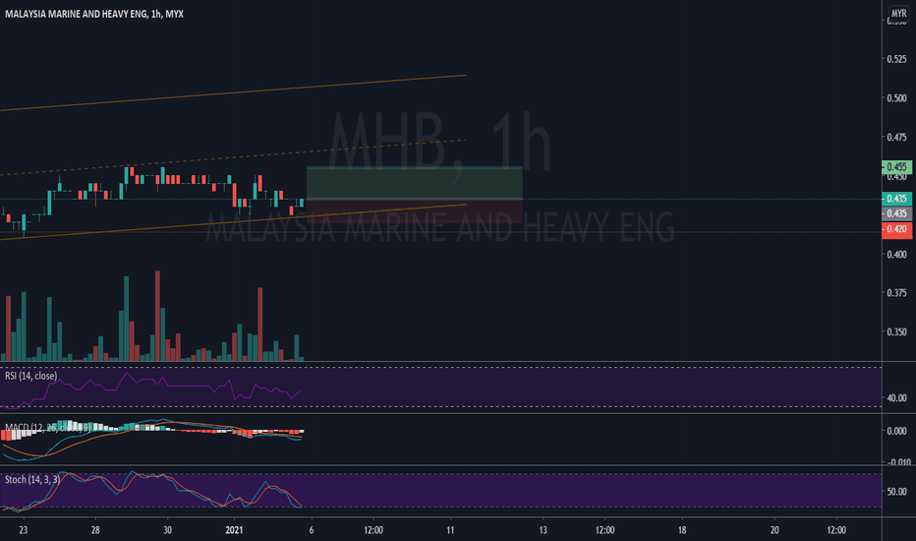Screen dimensions: 916x541
Task: Click the 2021 label on time axis
Action: 234,530
